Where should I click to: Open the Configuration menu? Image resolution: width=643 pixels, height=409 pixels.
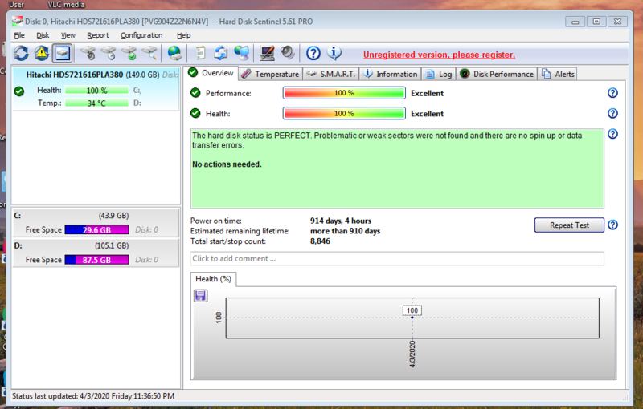(x=141, y=35)
